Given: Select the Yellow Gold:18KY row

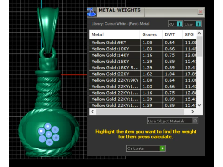Looking at the screenshot, I should pos(143,61).
